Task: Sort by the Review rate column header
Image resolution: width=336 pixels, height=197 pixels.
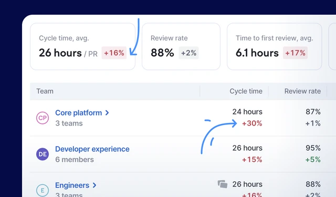Action: [x=302, y=91]
